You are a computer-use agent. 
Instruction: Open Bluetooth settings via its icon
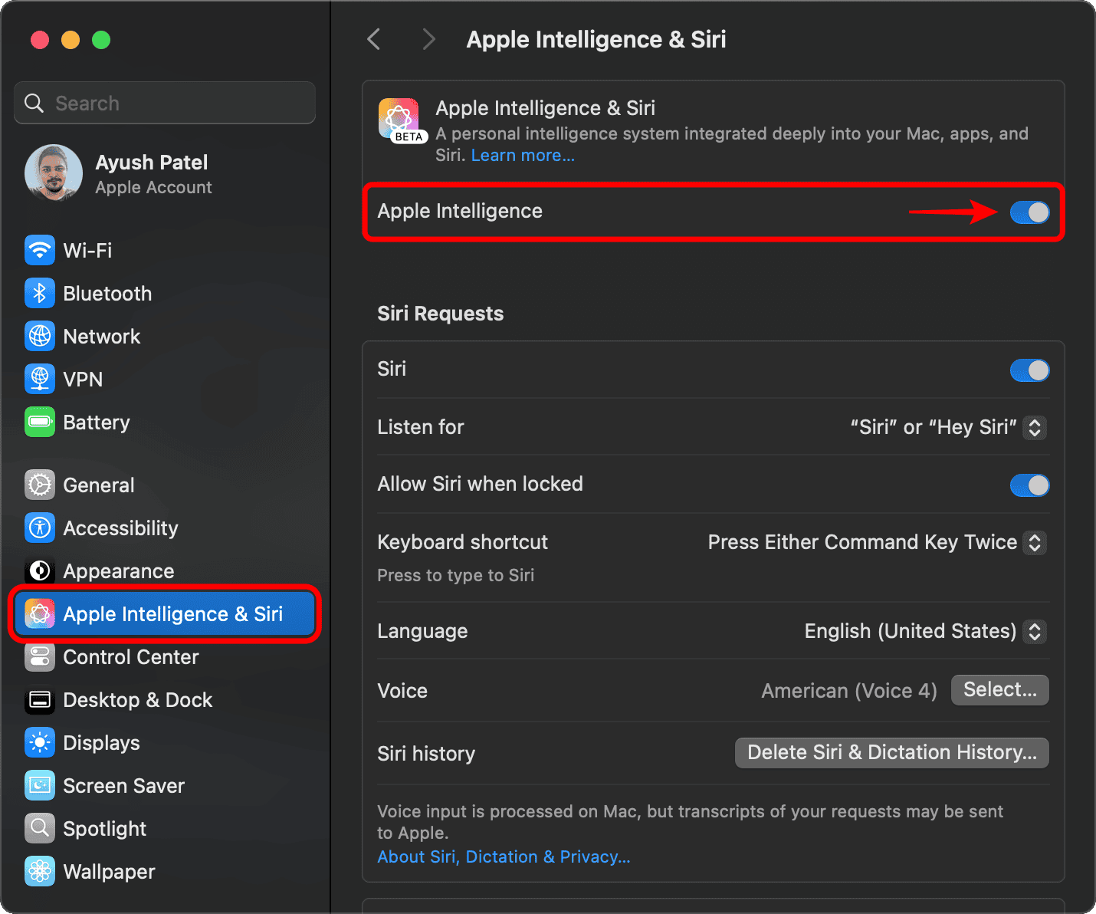point(40,293)
